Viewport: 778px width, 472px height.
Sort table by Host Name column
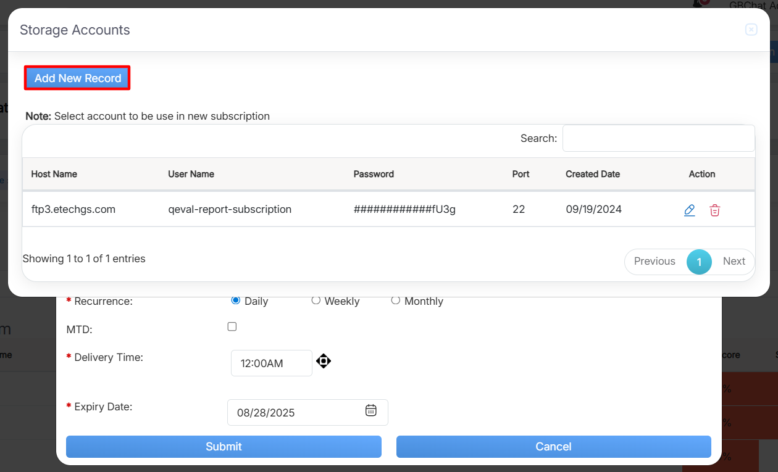pos(54,174)
